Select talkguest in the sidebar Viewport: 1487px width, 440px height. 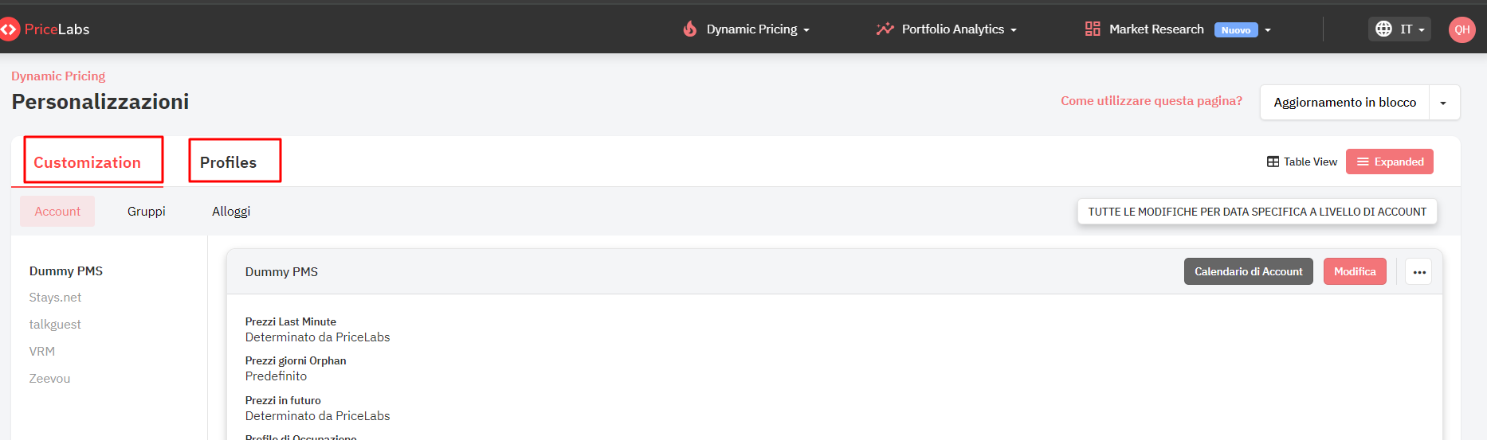tap(55, 325)
